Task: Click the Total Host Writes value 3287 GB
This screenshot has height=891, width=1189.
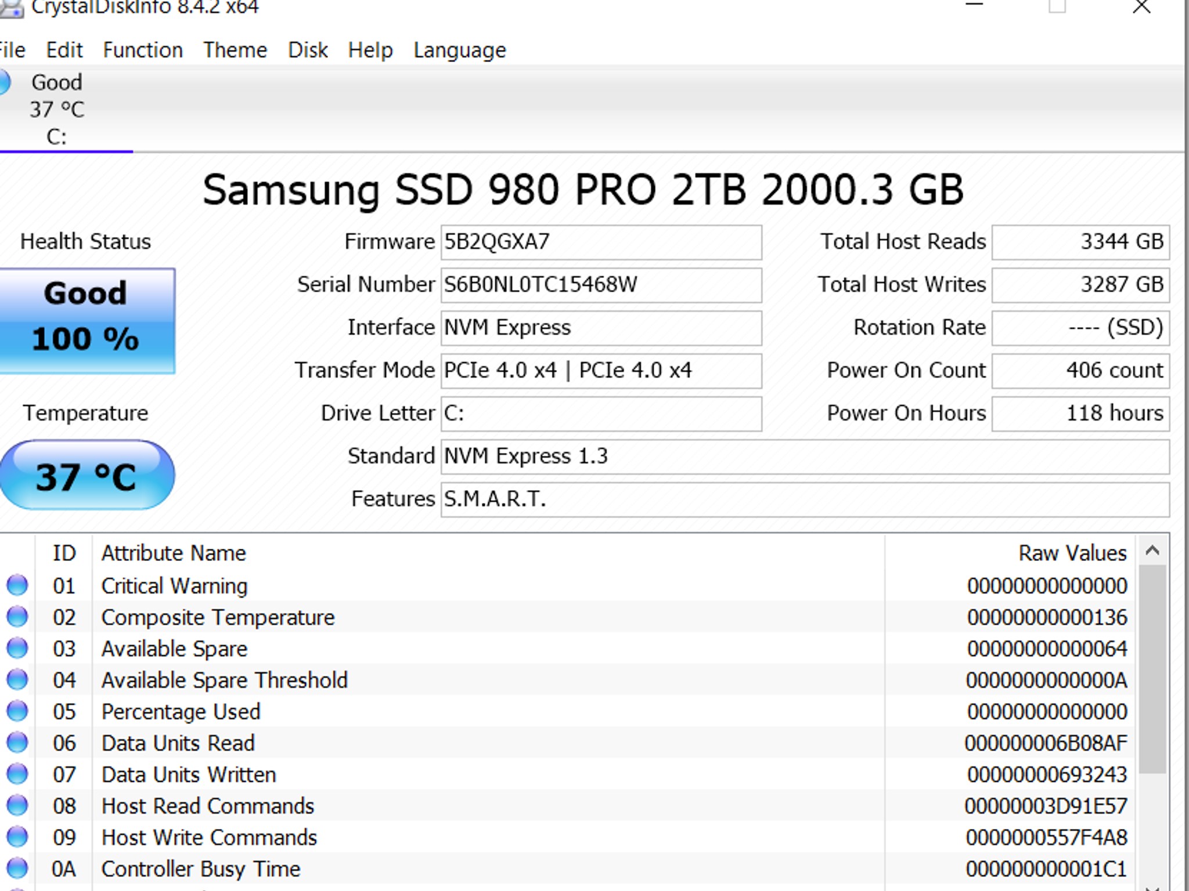Action: tap(1080, 285)
